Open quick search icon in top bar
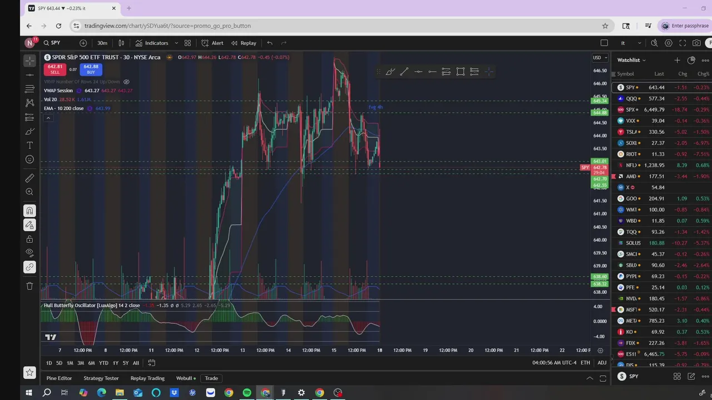 [654, 43]
